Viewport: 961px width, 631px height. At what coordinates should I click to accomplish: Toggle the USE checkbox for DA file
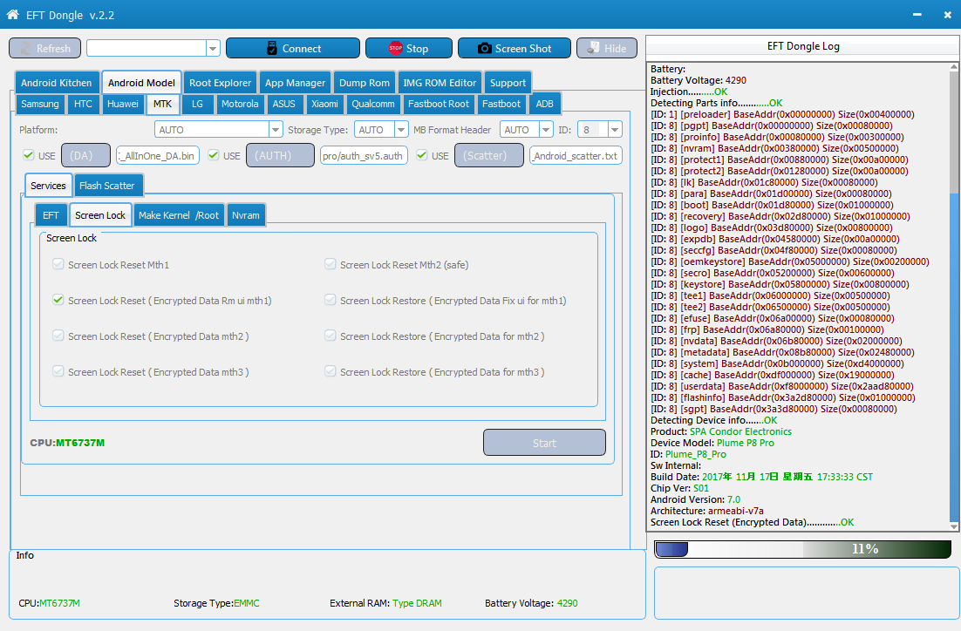click(x=28, y=155)
